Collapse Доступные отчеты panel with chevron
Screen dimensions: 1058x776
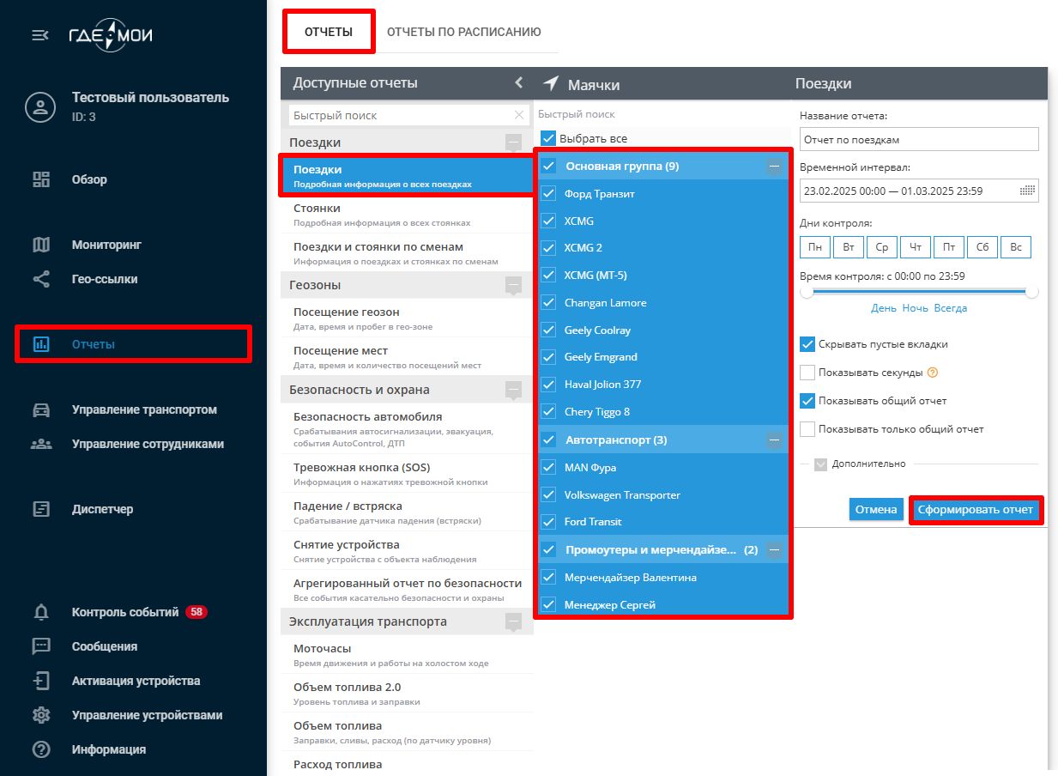click(x=518, y=82)
